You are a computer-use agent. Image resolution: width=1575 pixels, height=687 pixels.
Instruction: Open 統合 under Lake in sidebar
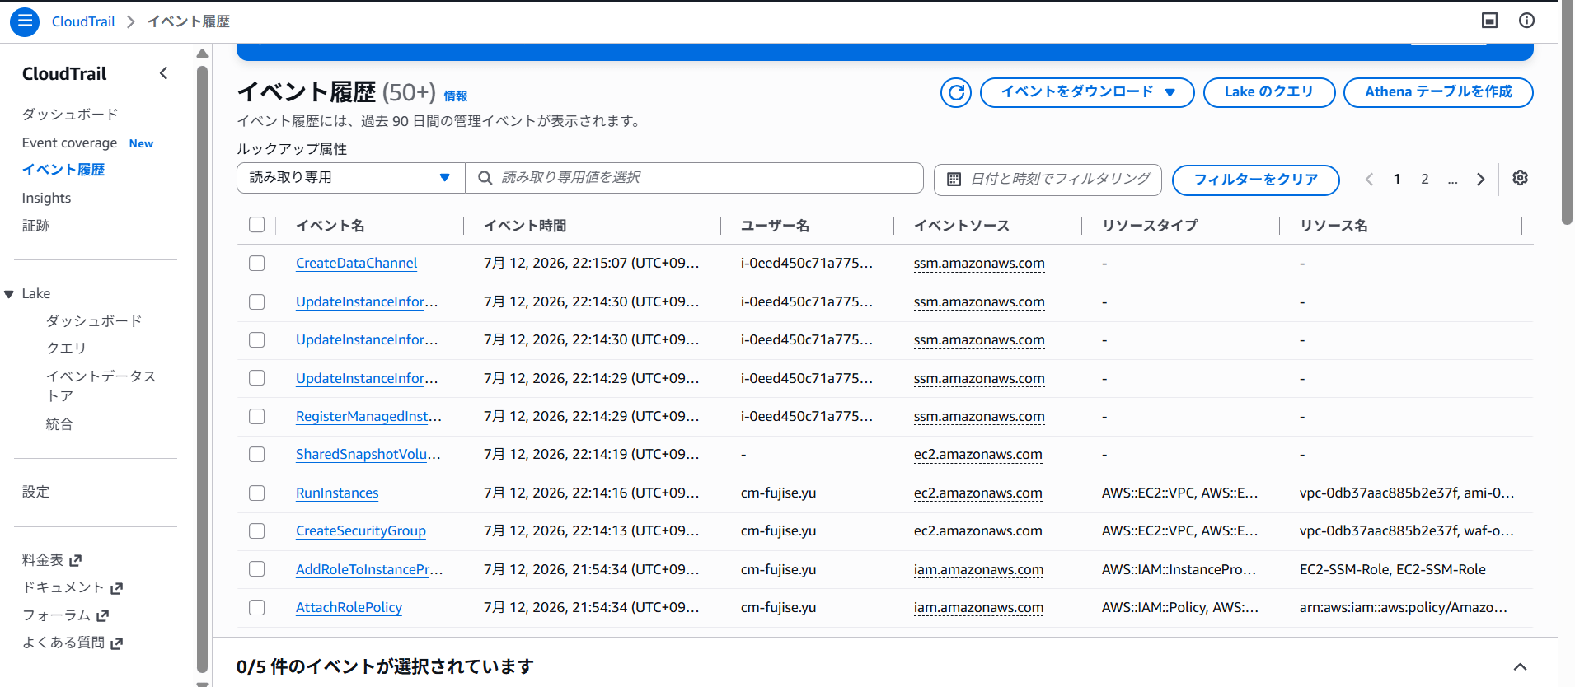point(59,424)
